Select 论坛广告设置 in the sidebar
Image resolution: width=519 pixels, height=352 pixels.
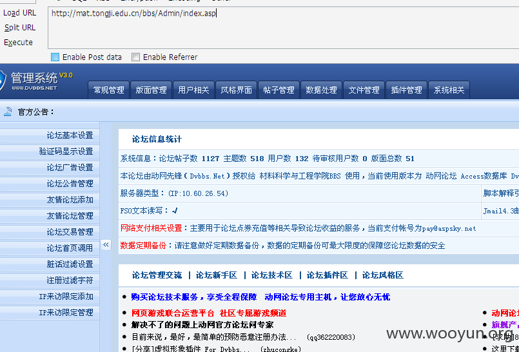(x=50, y=168)
